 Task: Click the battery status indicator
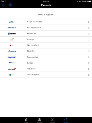point(90,1)
